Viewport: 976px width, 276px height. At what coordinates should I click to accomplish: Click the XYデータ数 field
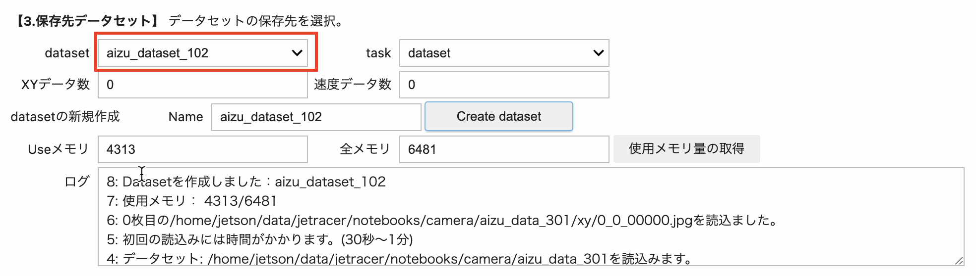202,85
